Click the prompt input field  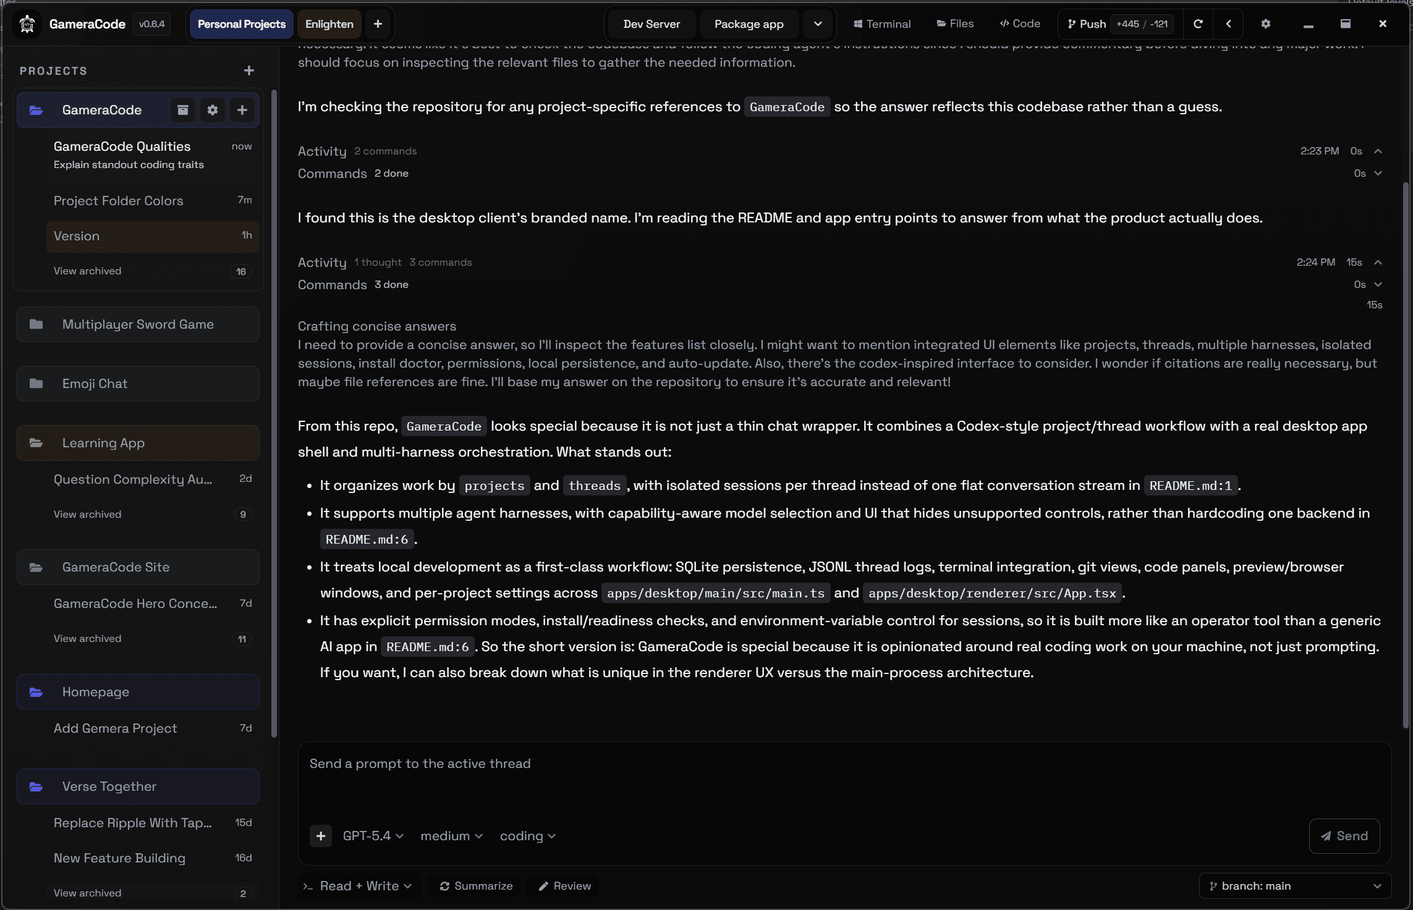(x=844, y=778)
